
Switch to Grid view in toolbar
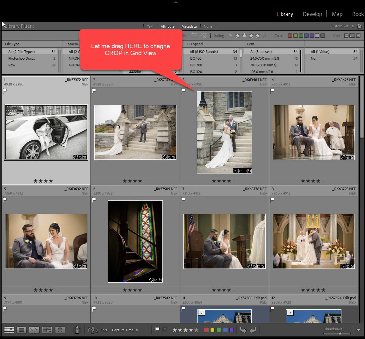[9, 330]
